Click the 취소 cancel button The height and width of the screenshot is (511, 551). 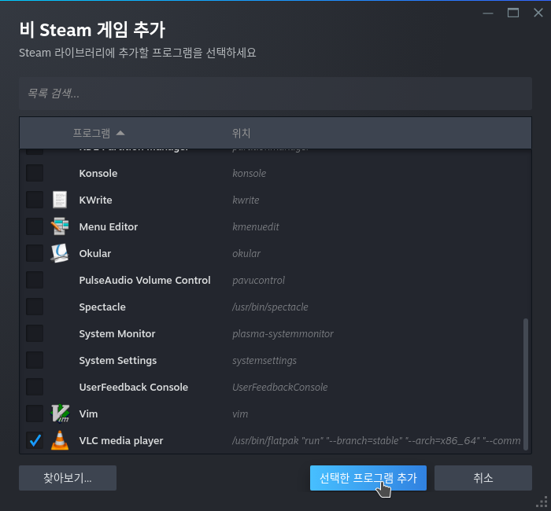483,478
